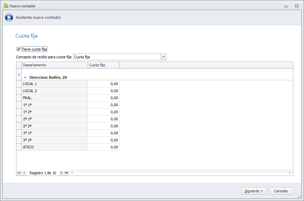Click the Siguiente button
304x201 pixels.
[x=253, y=191]
